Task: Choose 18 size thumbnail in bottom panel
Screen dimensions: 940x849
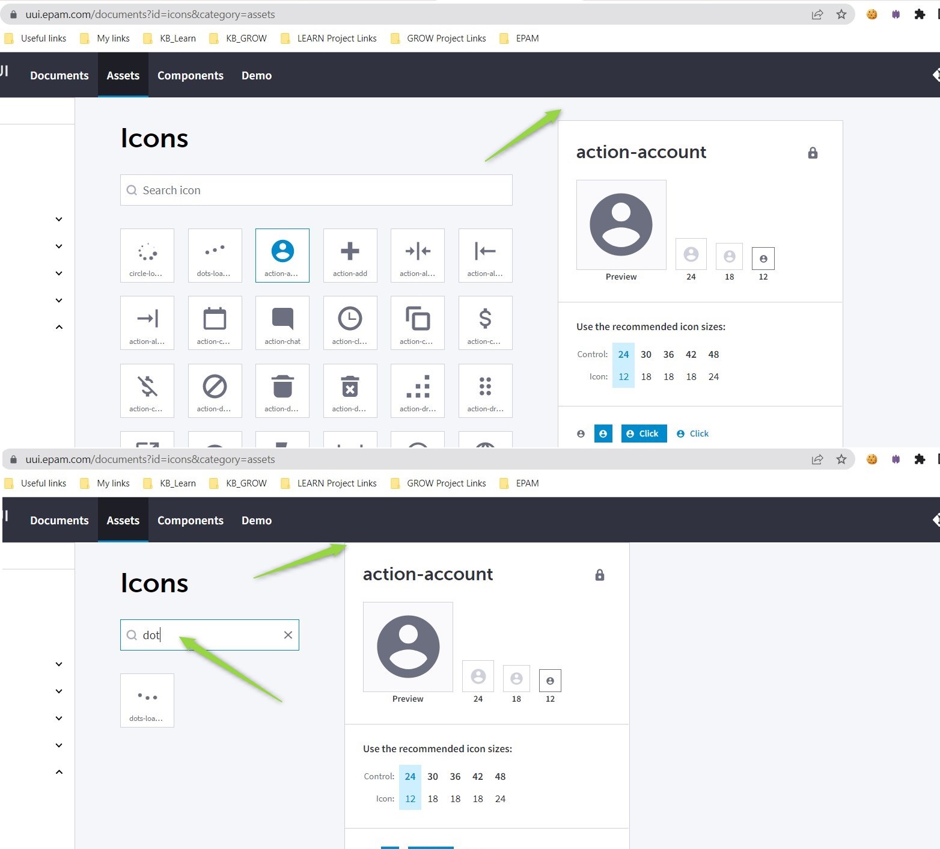Action: point(516,679)
